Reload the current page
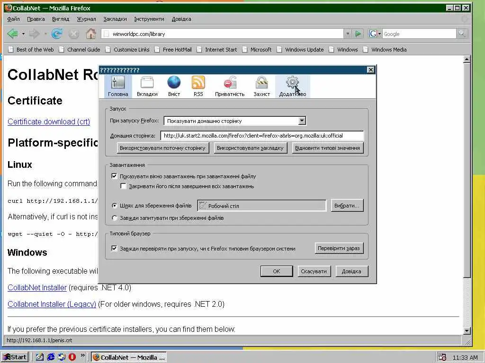 click(57, 34)
